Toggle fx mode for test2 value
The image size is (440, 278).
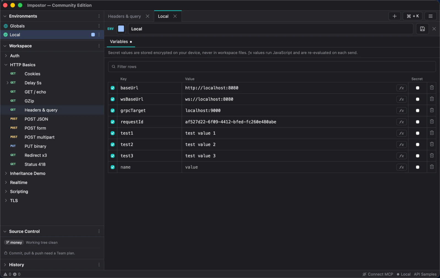click(x=402, y=144)
